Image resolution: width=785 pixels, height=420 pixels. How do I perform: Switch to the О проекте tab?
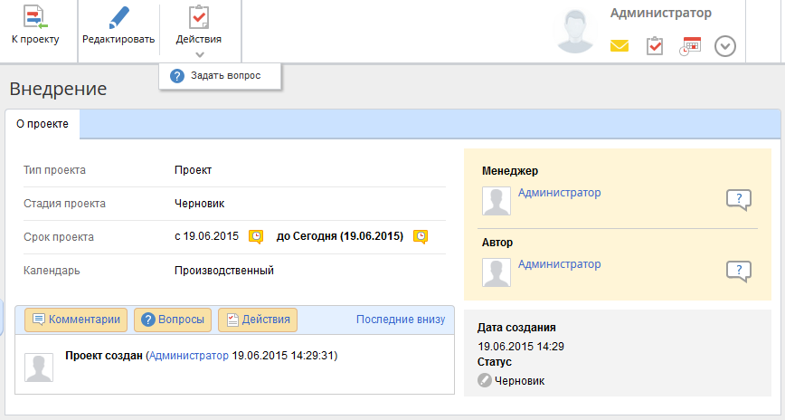43,125
